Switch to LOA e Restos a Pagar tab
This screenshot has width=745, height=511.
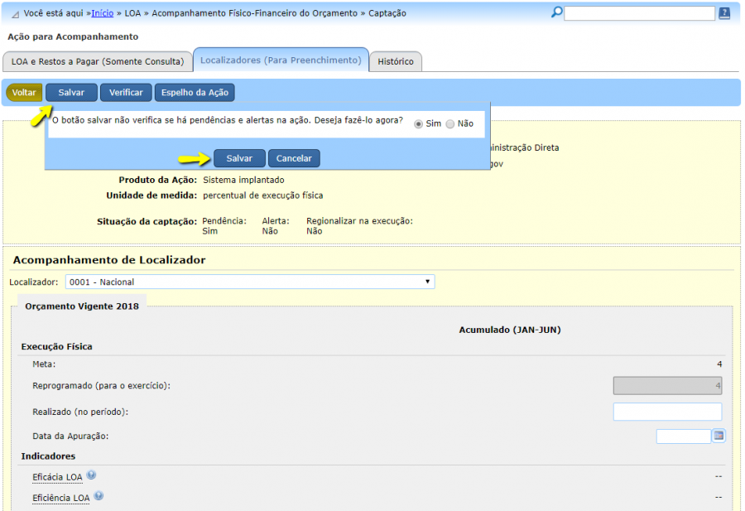[x=98, y=62]
